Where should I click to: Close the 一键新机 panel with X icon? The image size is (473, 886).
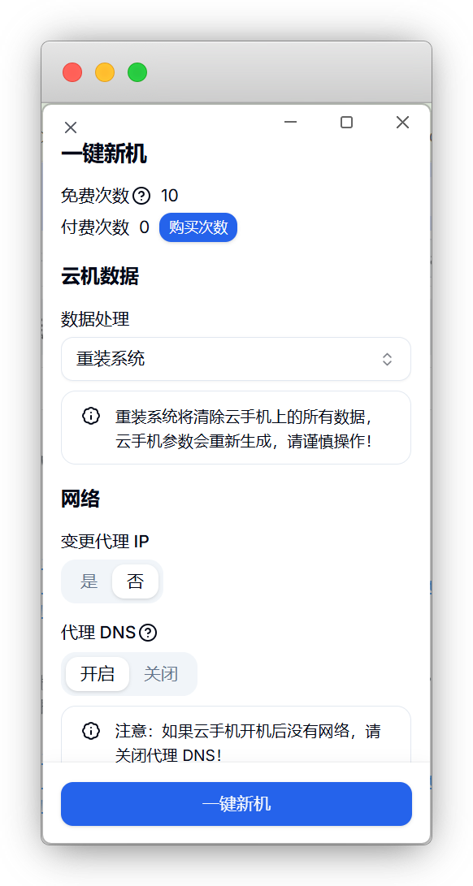[70, 127]
